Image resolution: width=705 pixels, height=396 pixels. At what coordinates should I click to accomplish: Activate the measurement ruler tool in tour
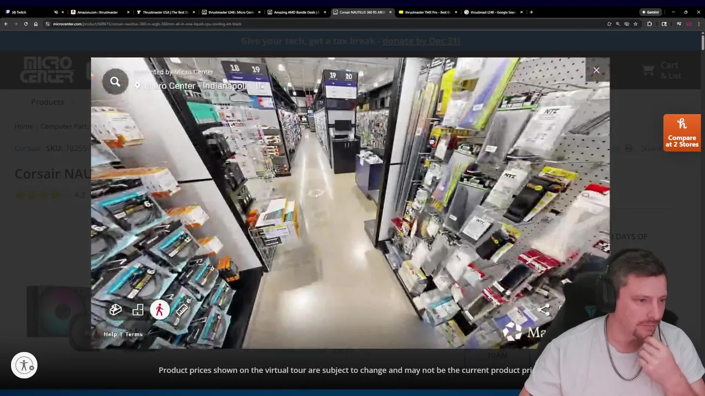tap(182, 310)
